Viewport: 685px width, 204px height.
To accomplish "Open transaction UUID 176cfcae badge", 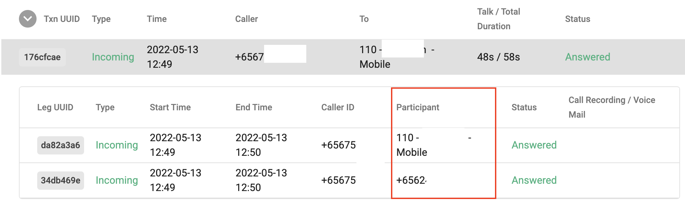I will pyautogui.click(x=42, y=57).
